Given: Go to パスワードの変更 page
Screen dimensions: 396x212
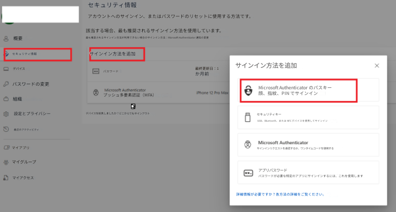Looking at the screenshot, I should [x=31, y=84].
